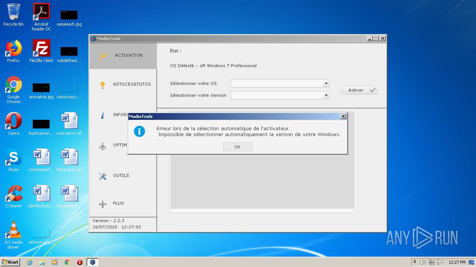
Task: Open CCleaner desktop shortcut
Action: point(13,197)
